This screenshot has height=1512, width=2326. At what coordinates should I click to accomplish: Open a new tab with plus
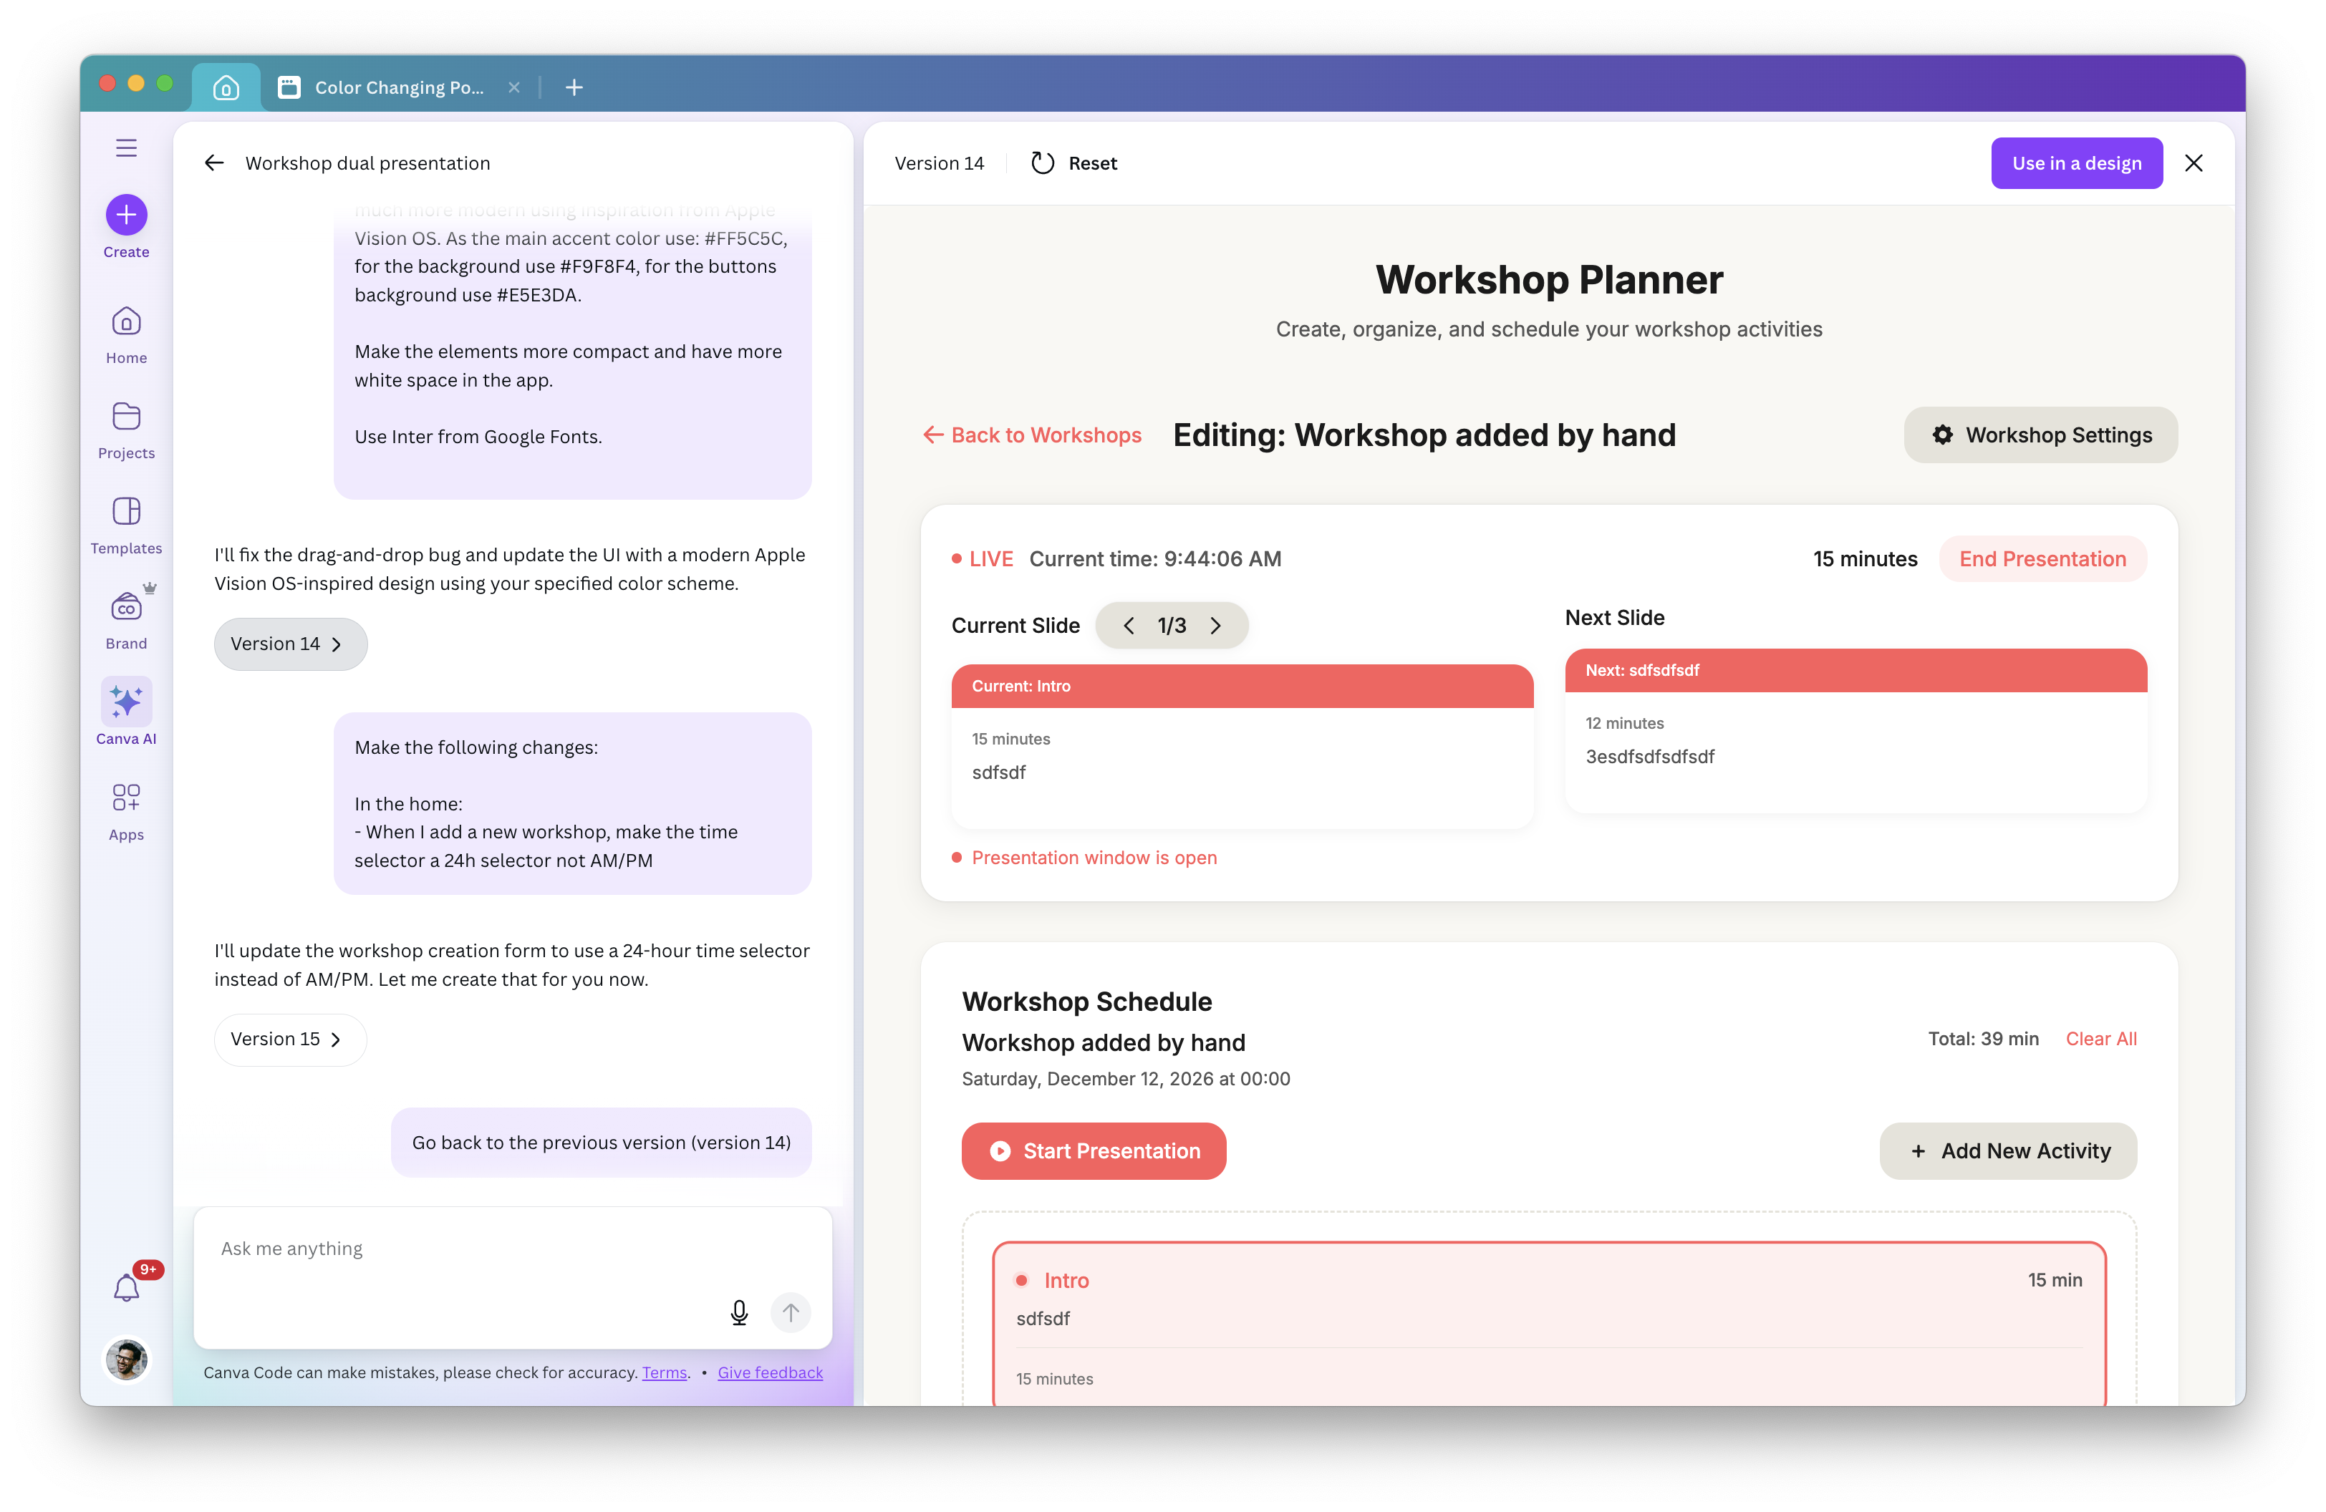pos(574,88)
